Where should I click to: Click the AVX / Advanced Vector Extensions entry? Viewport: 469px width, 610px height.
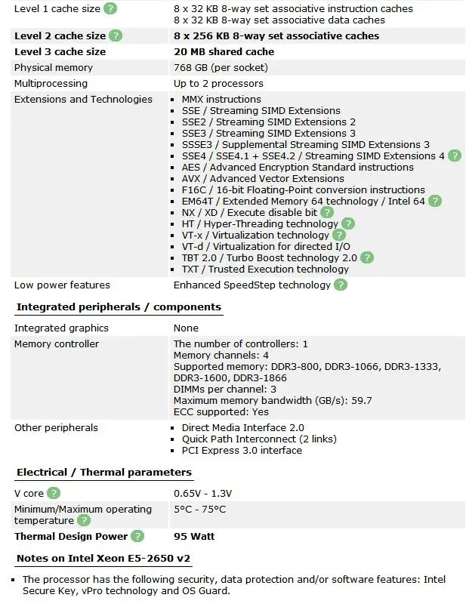(x=263, y=178)
